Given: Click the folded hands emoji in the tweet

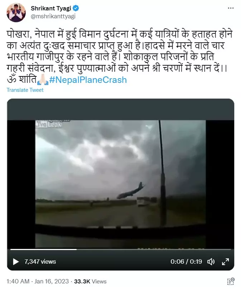Looking at the screenshot, I should tap(43, 80).
